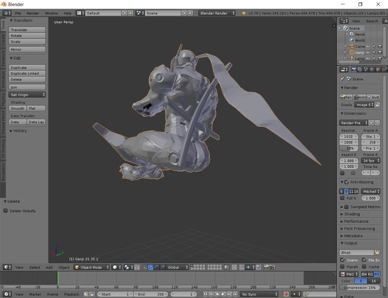The height and width of the screenshot is (298, 388).
Task: Open the Properties editor type selector
Action: (344, 70)
